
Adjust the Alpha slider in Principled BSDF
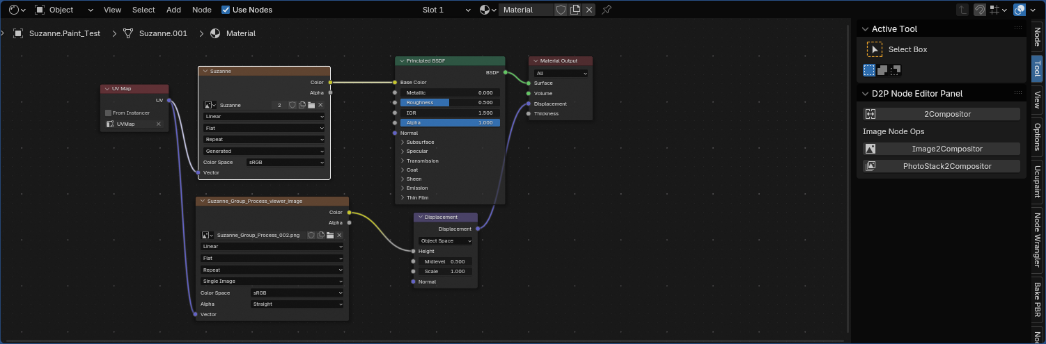(450, 122)
